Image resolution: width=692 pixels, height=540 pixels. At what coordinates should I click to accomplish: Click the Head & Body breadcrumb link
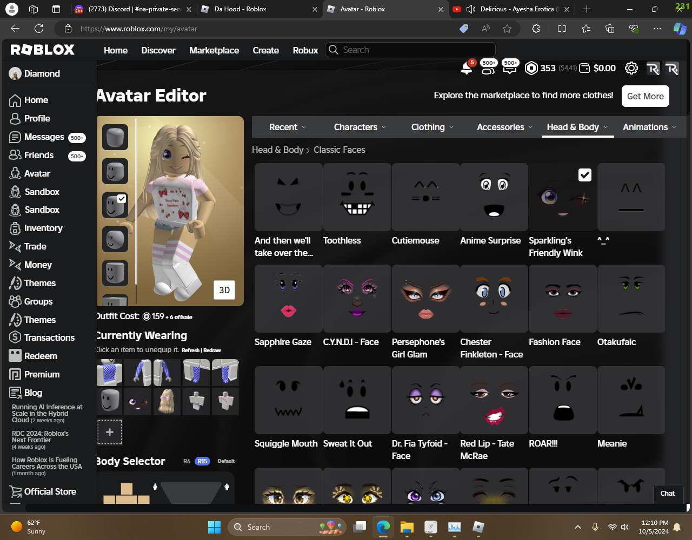tap(278, 150)
